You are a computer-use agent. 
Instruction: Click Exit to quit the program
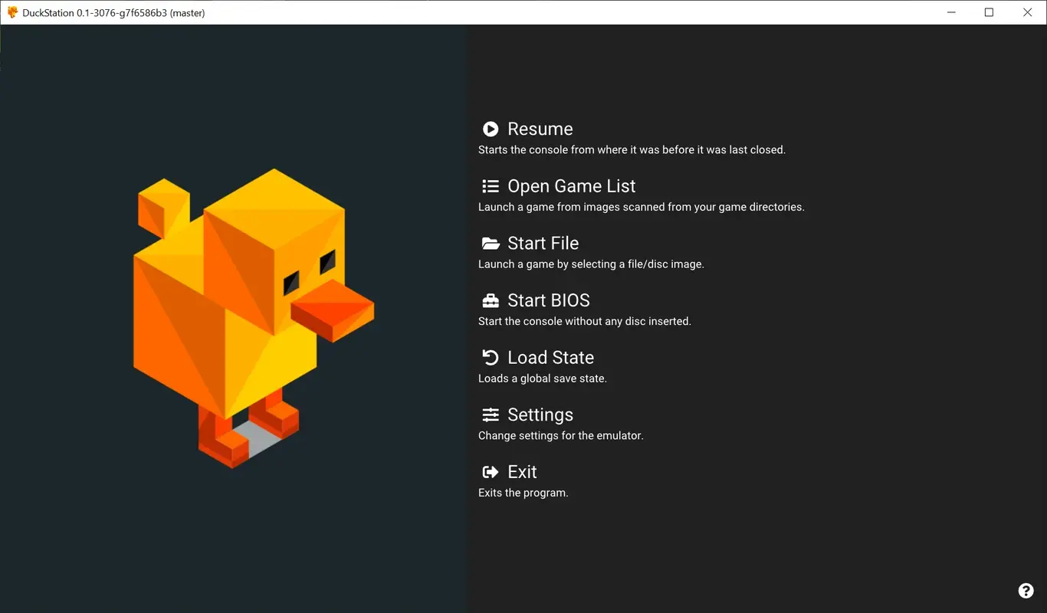tap(522, 471)
